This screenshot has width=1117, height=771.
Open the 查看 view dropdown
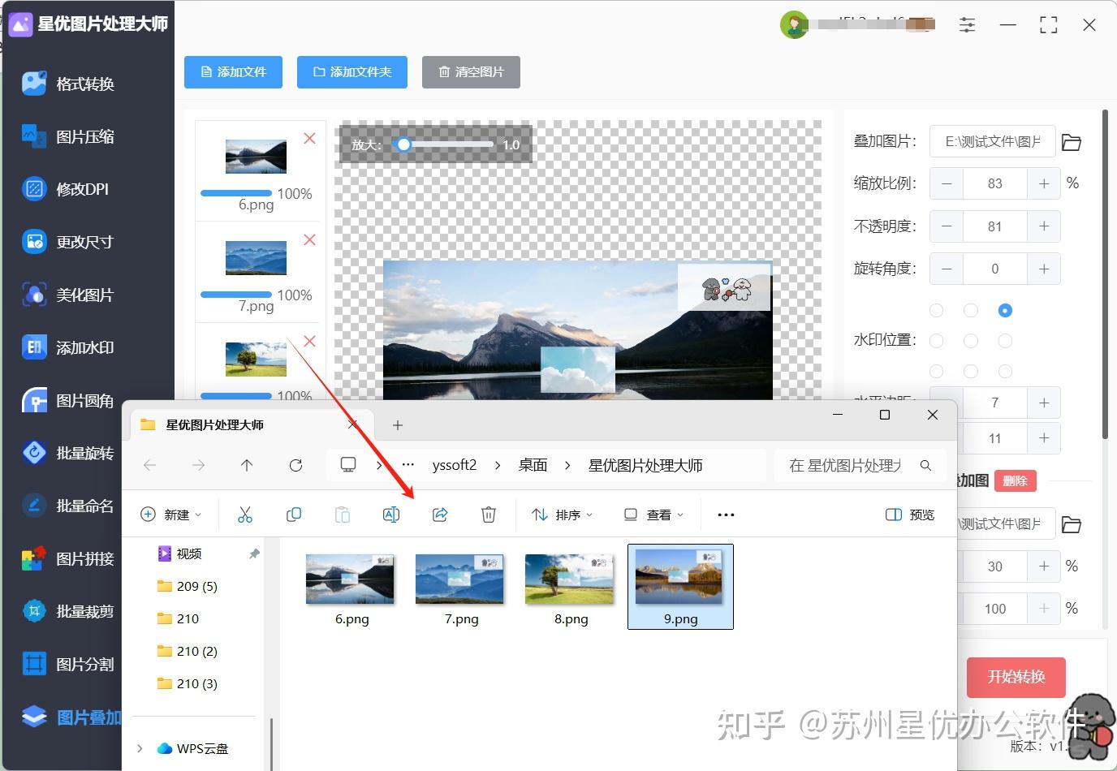(654, 514)
